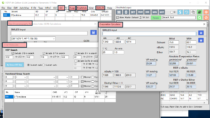
Task: Click the green magnifier search icon
Action: coord(199,18)
